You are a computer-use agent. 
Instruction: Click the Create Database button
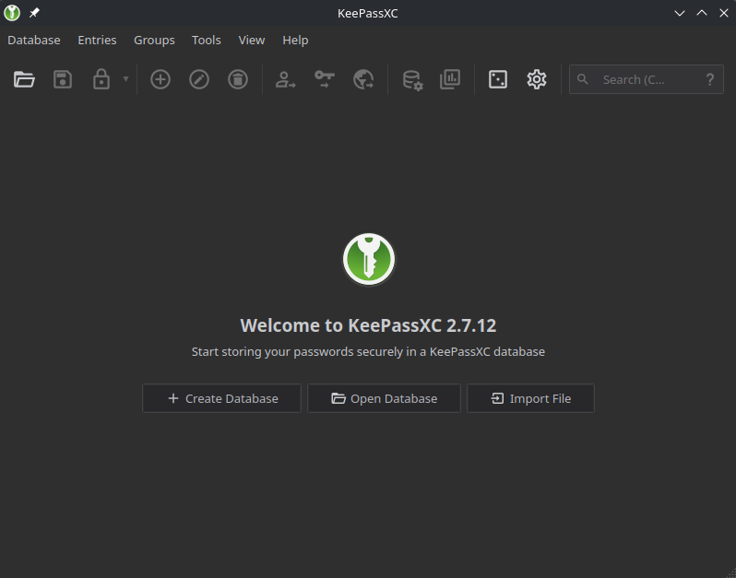coord(221,398)
